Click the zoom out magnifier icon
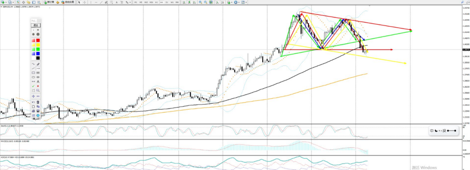 [x=206, y=2]
